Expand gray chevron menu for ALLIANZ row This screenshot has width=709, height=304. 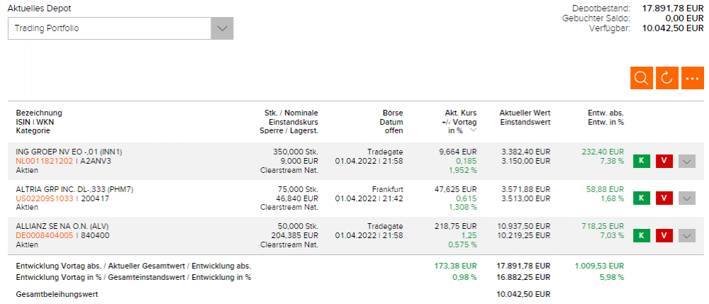(686, 235)
